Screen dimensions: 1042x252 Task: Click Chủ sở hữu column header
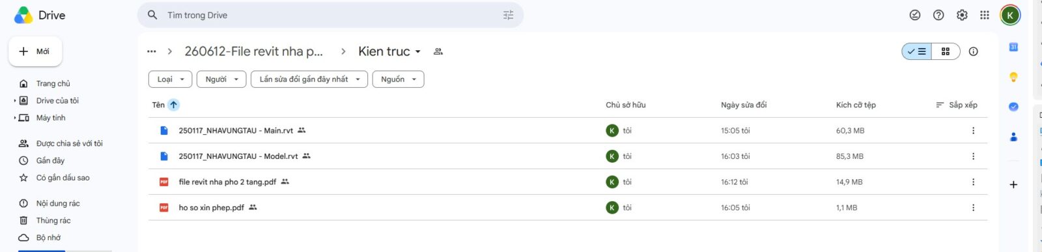(626, 105)
